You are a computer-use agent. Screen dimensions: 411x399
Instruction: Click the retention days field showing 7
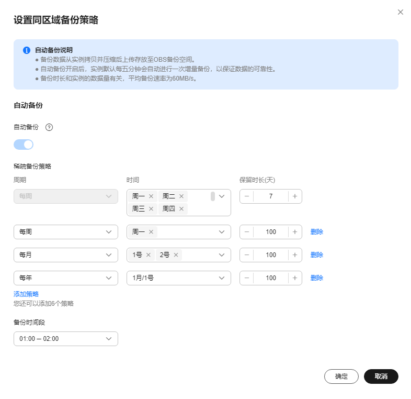[x=270, y=196]
